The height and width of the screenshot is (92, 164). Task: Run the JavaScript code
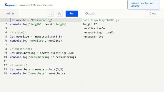(x=72, y=14)
